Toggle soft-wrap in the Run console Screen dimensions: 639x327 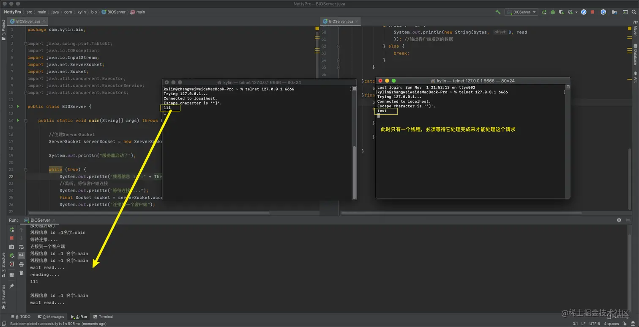coord(21,247)
